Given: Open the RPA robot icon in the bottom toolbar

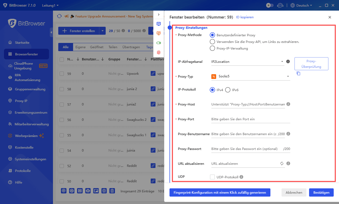Looking at the screenshot, I should tap(88, 191).
